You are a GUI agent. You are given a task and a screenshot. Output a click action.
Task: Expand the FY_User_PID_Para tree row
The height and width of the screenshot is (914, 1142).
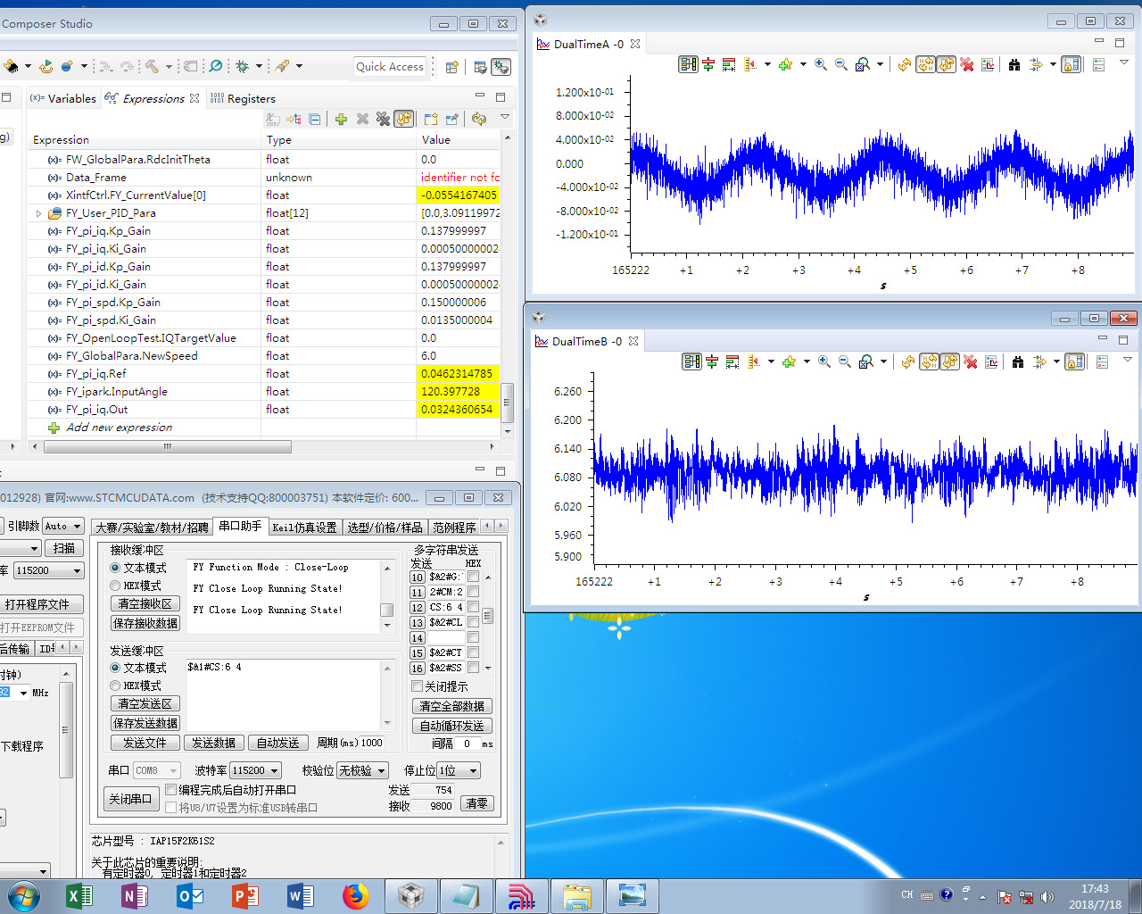[x=38, y=213]
